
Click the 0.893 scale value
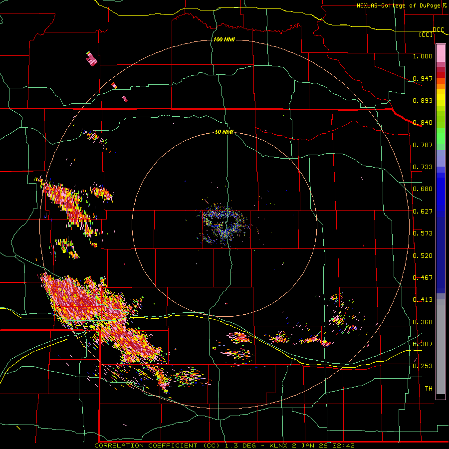tap(423, 100)
